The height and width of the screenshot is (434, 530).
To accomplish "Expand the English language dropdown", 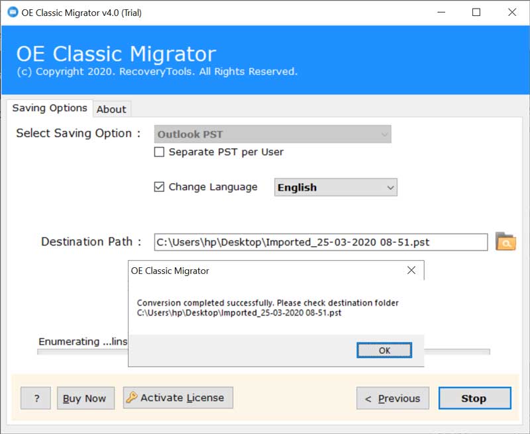I will click(x=335, y=188).
